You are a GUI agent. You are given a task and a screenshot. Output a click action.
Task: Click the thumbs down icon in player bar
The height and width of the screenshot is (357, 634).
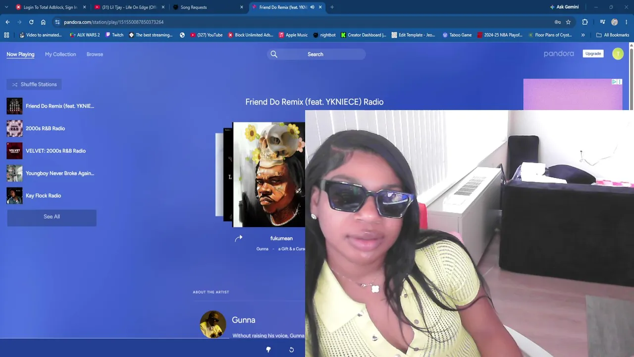pyautogui.click(x=268, y=350)
